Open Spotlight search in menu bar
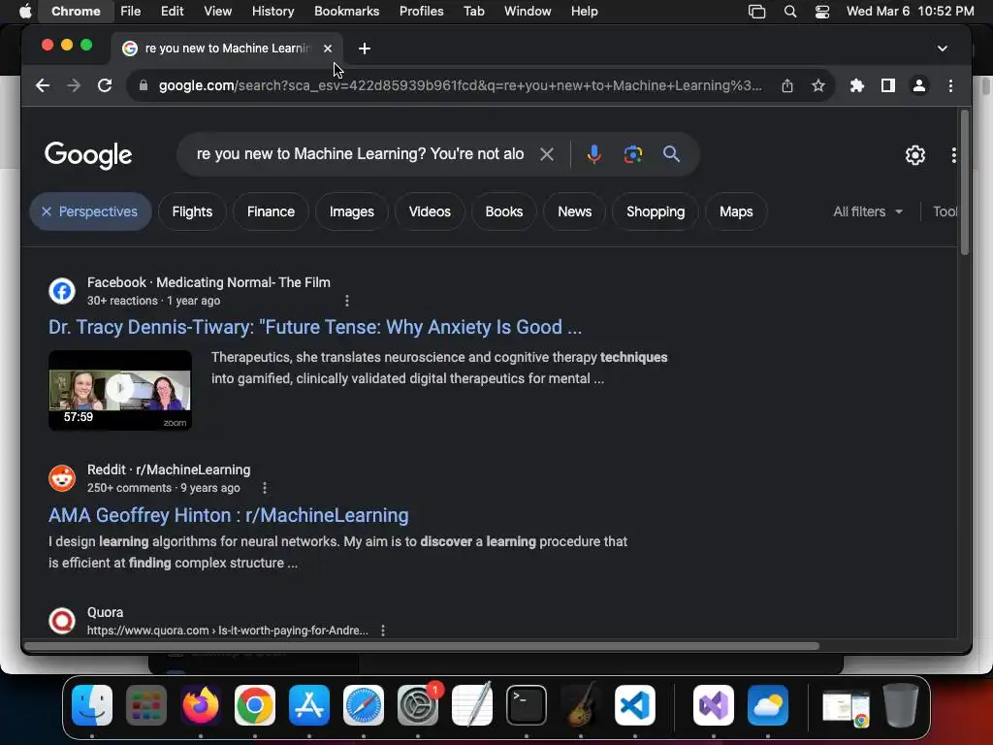The width and height of the screenshot is (993, 745). [789, 12]
